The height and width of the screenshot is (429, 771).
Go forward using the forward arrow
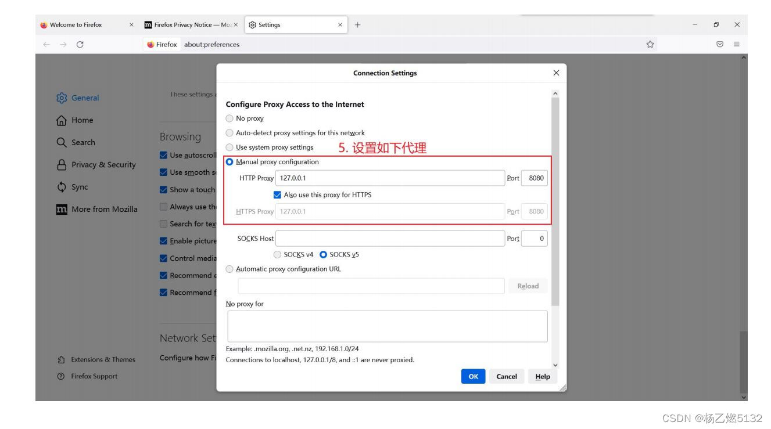62,44
